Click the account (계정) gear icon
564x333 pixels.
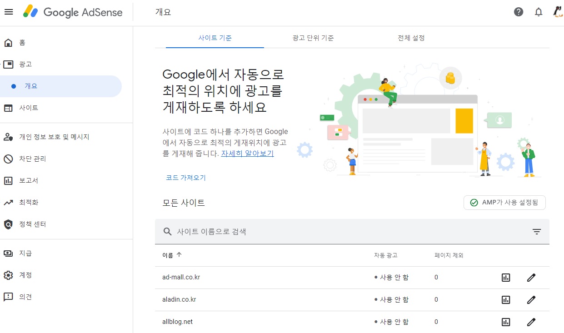8,275
